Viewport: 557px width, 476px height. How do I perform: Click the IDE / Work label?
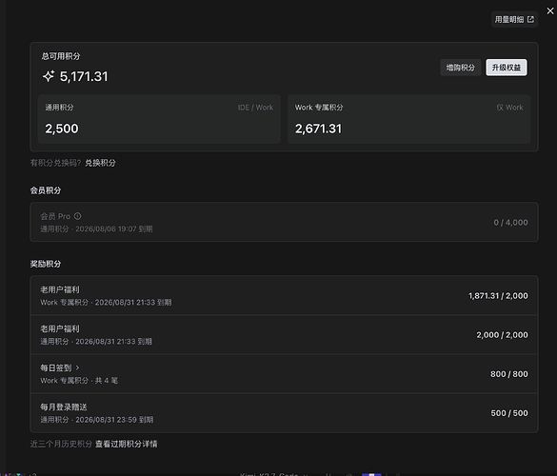[x=255, y=108]
